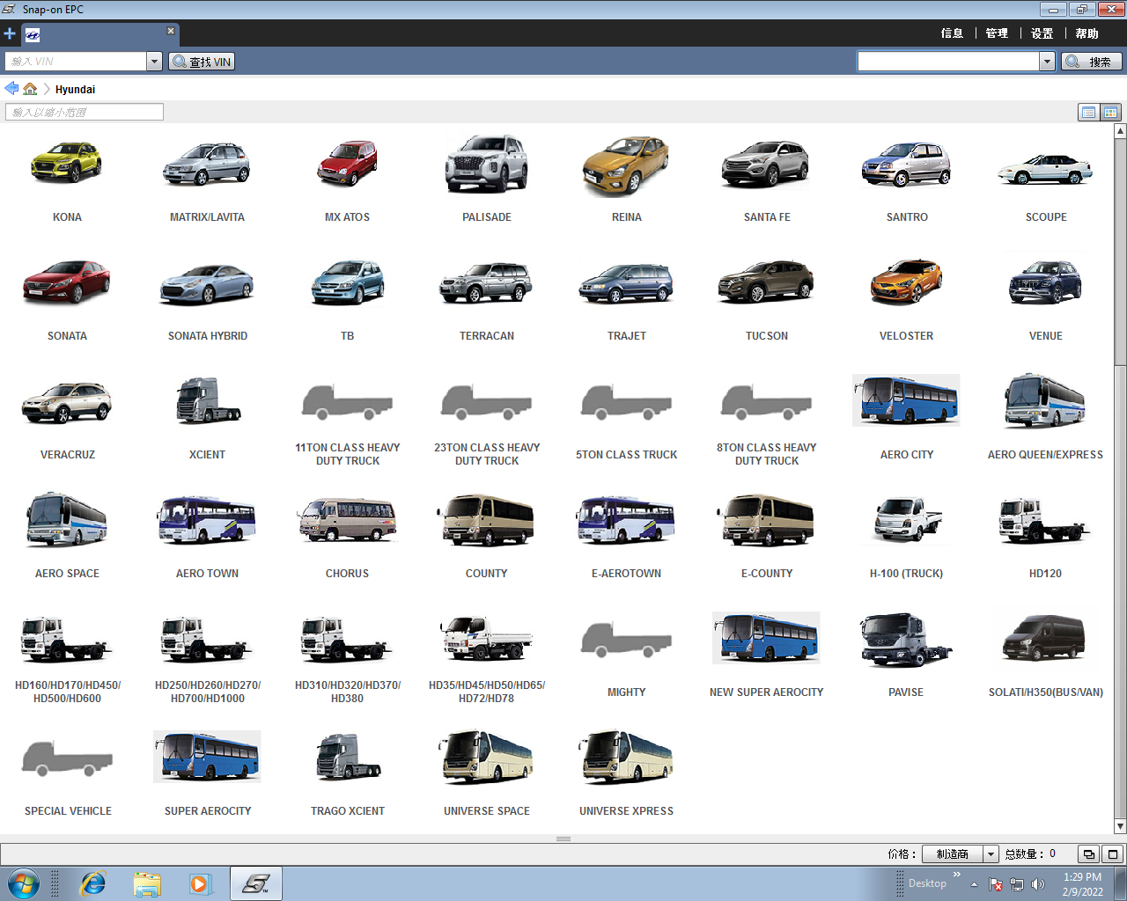Open the Windows Start menu

[x=24, y=883]
